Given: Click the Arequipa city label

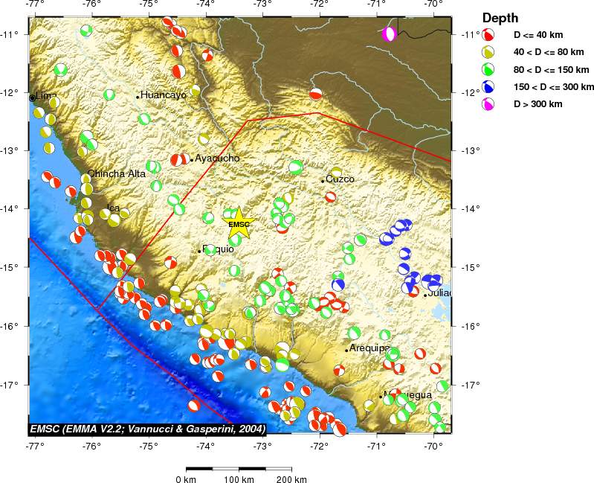Looking at the screenshot, I should coord(369,348).
